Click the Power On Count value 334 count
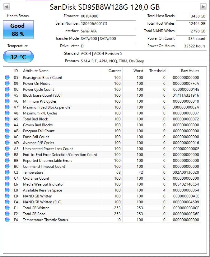 tap(191, 38)
